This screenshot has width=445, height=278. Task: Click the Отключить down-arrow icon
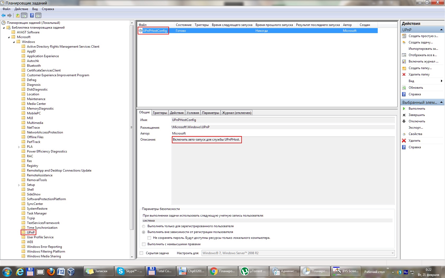tap(404, 121)
